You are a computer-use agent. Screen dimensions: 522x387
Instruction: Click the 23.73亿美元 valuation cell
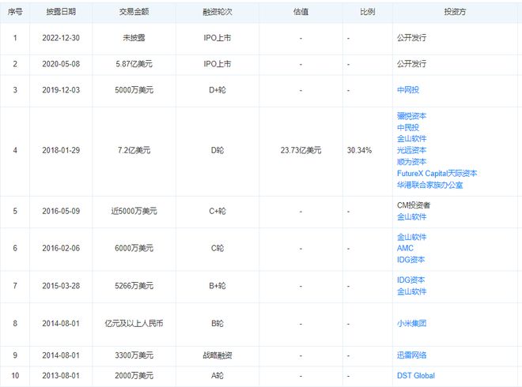pos(301,150)
